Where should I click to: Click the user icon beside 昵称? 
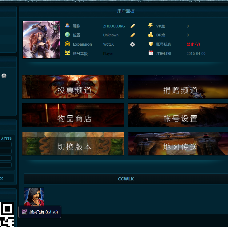pyautogui.click(x=67, y=26)
